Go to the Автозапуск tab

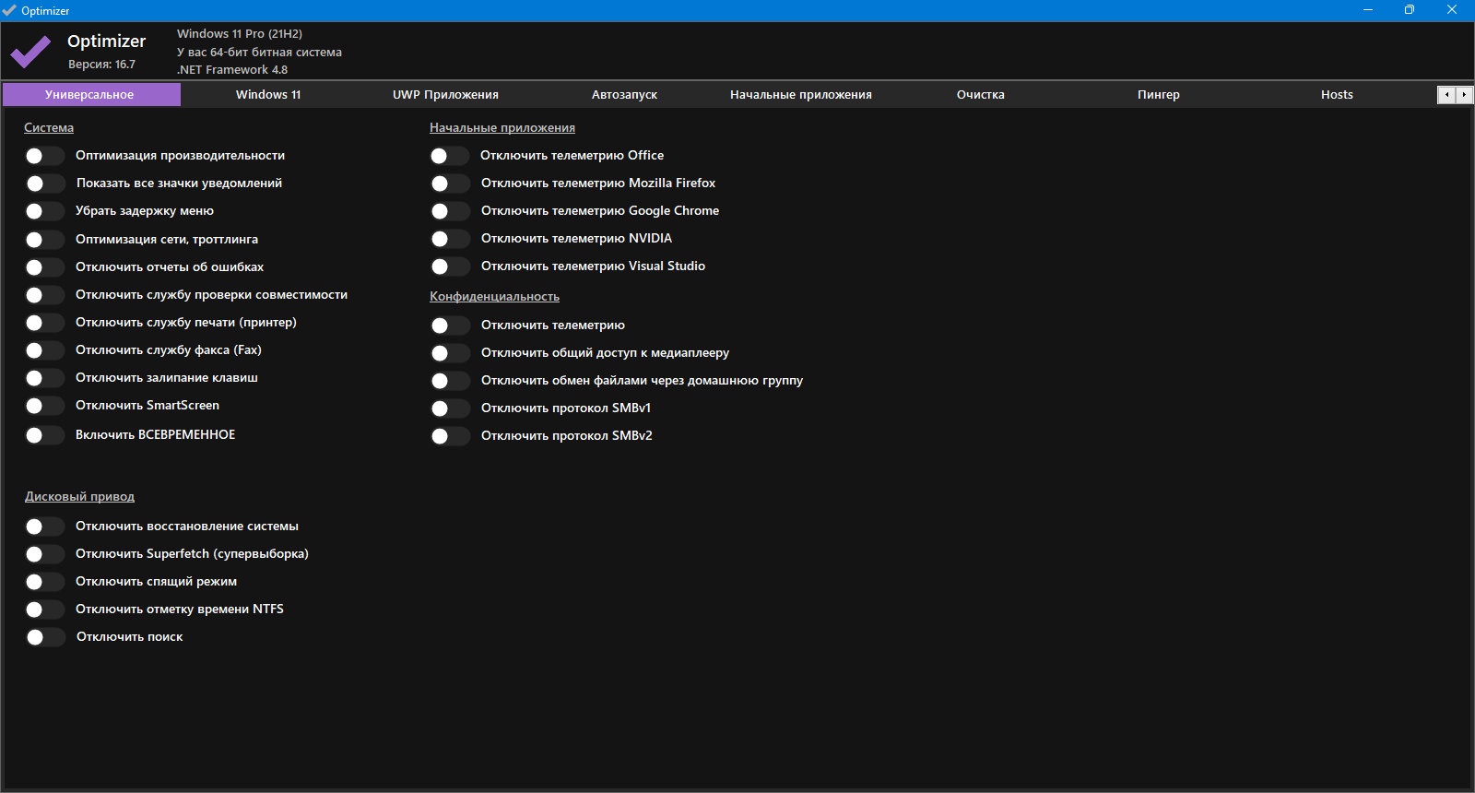[624, 94]
